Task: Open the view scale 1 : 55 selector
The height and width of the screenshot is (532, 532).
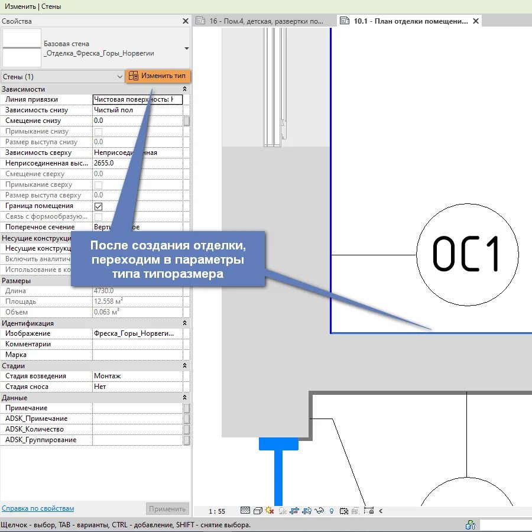Action: (217, 511)
